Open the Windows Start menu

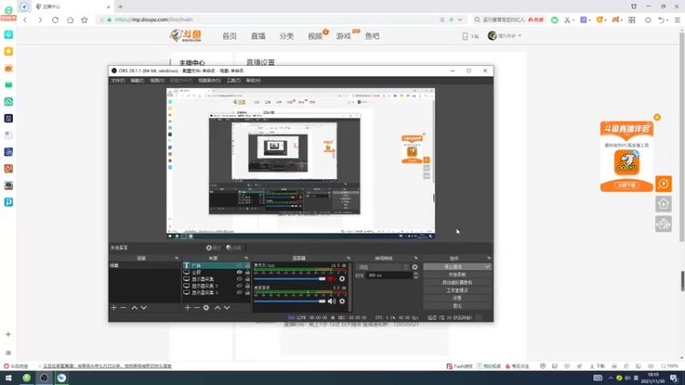[9, 378]
